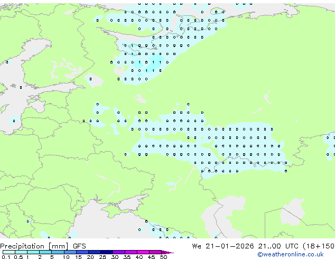This screenshot has height=259, width=335.
Task: Select the 30–35 mm purple legend box
Action: (119, 252)
